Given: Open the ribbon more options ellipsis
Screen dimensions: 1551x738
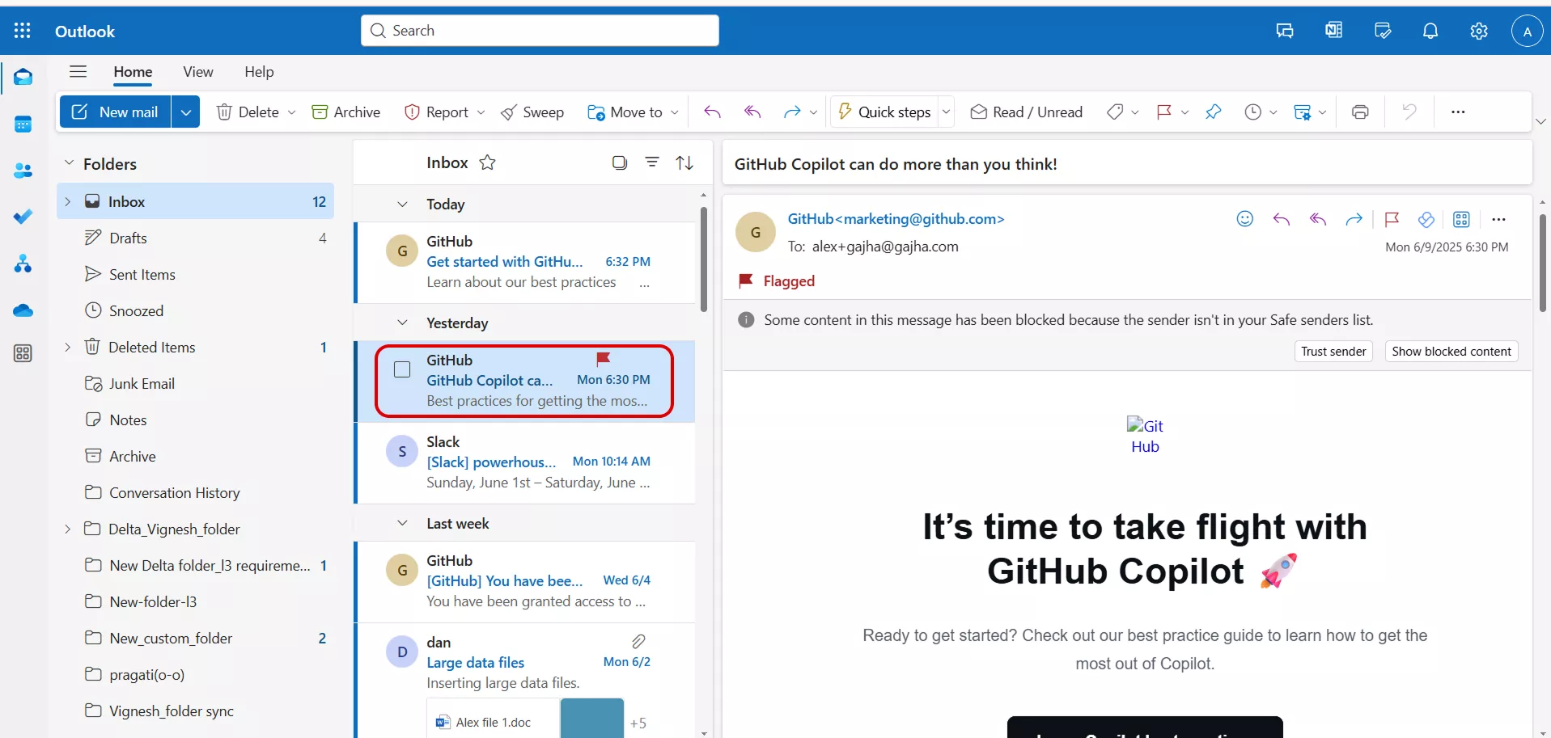Looking at the screenshot, I should tap(1458, 112).
